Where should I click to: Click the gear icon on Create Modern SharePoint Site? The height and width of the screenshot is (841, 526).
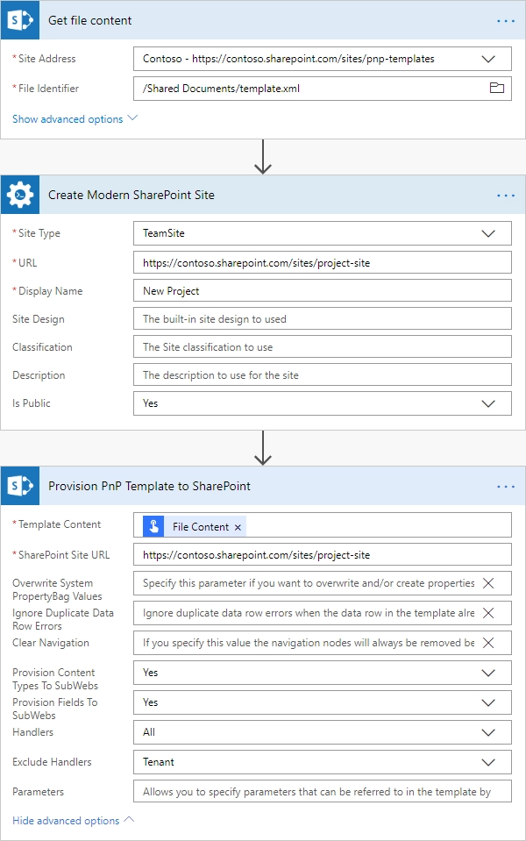(x=20, y=195)
